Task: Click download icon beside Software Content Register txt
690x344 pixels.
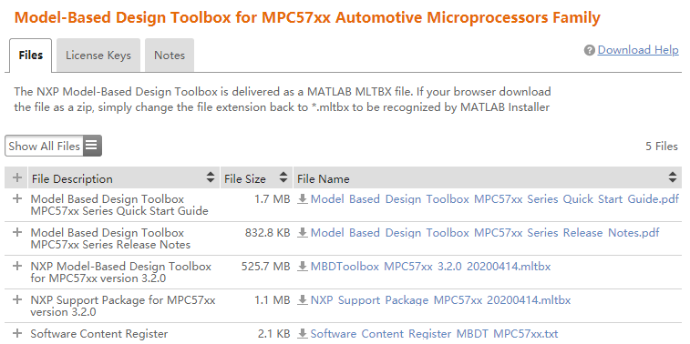Action: coord(303,334)
